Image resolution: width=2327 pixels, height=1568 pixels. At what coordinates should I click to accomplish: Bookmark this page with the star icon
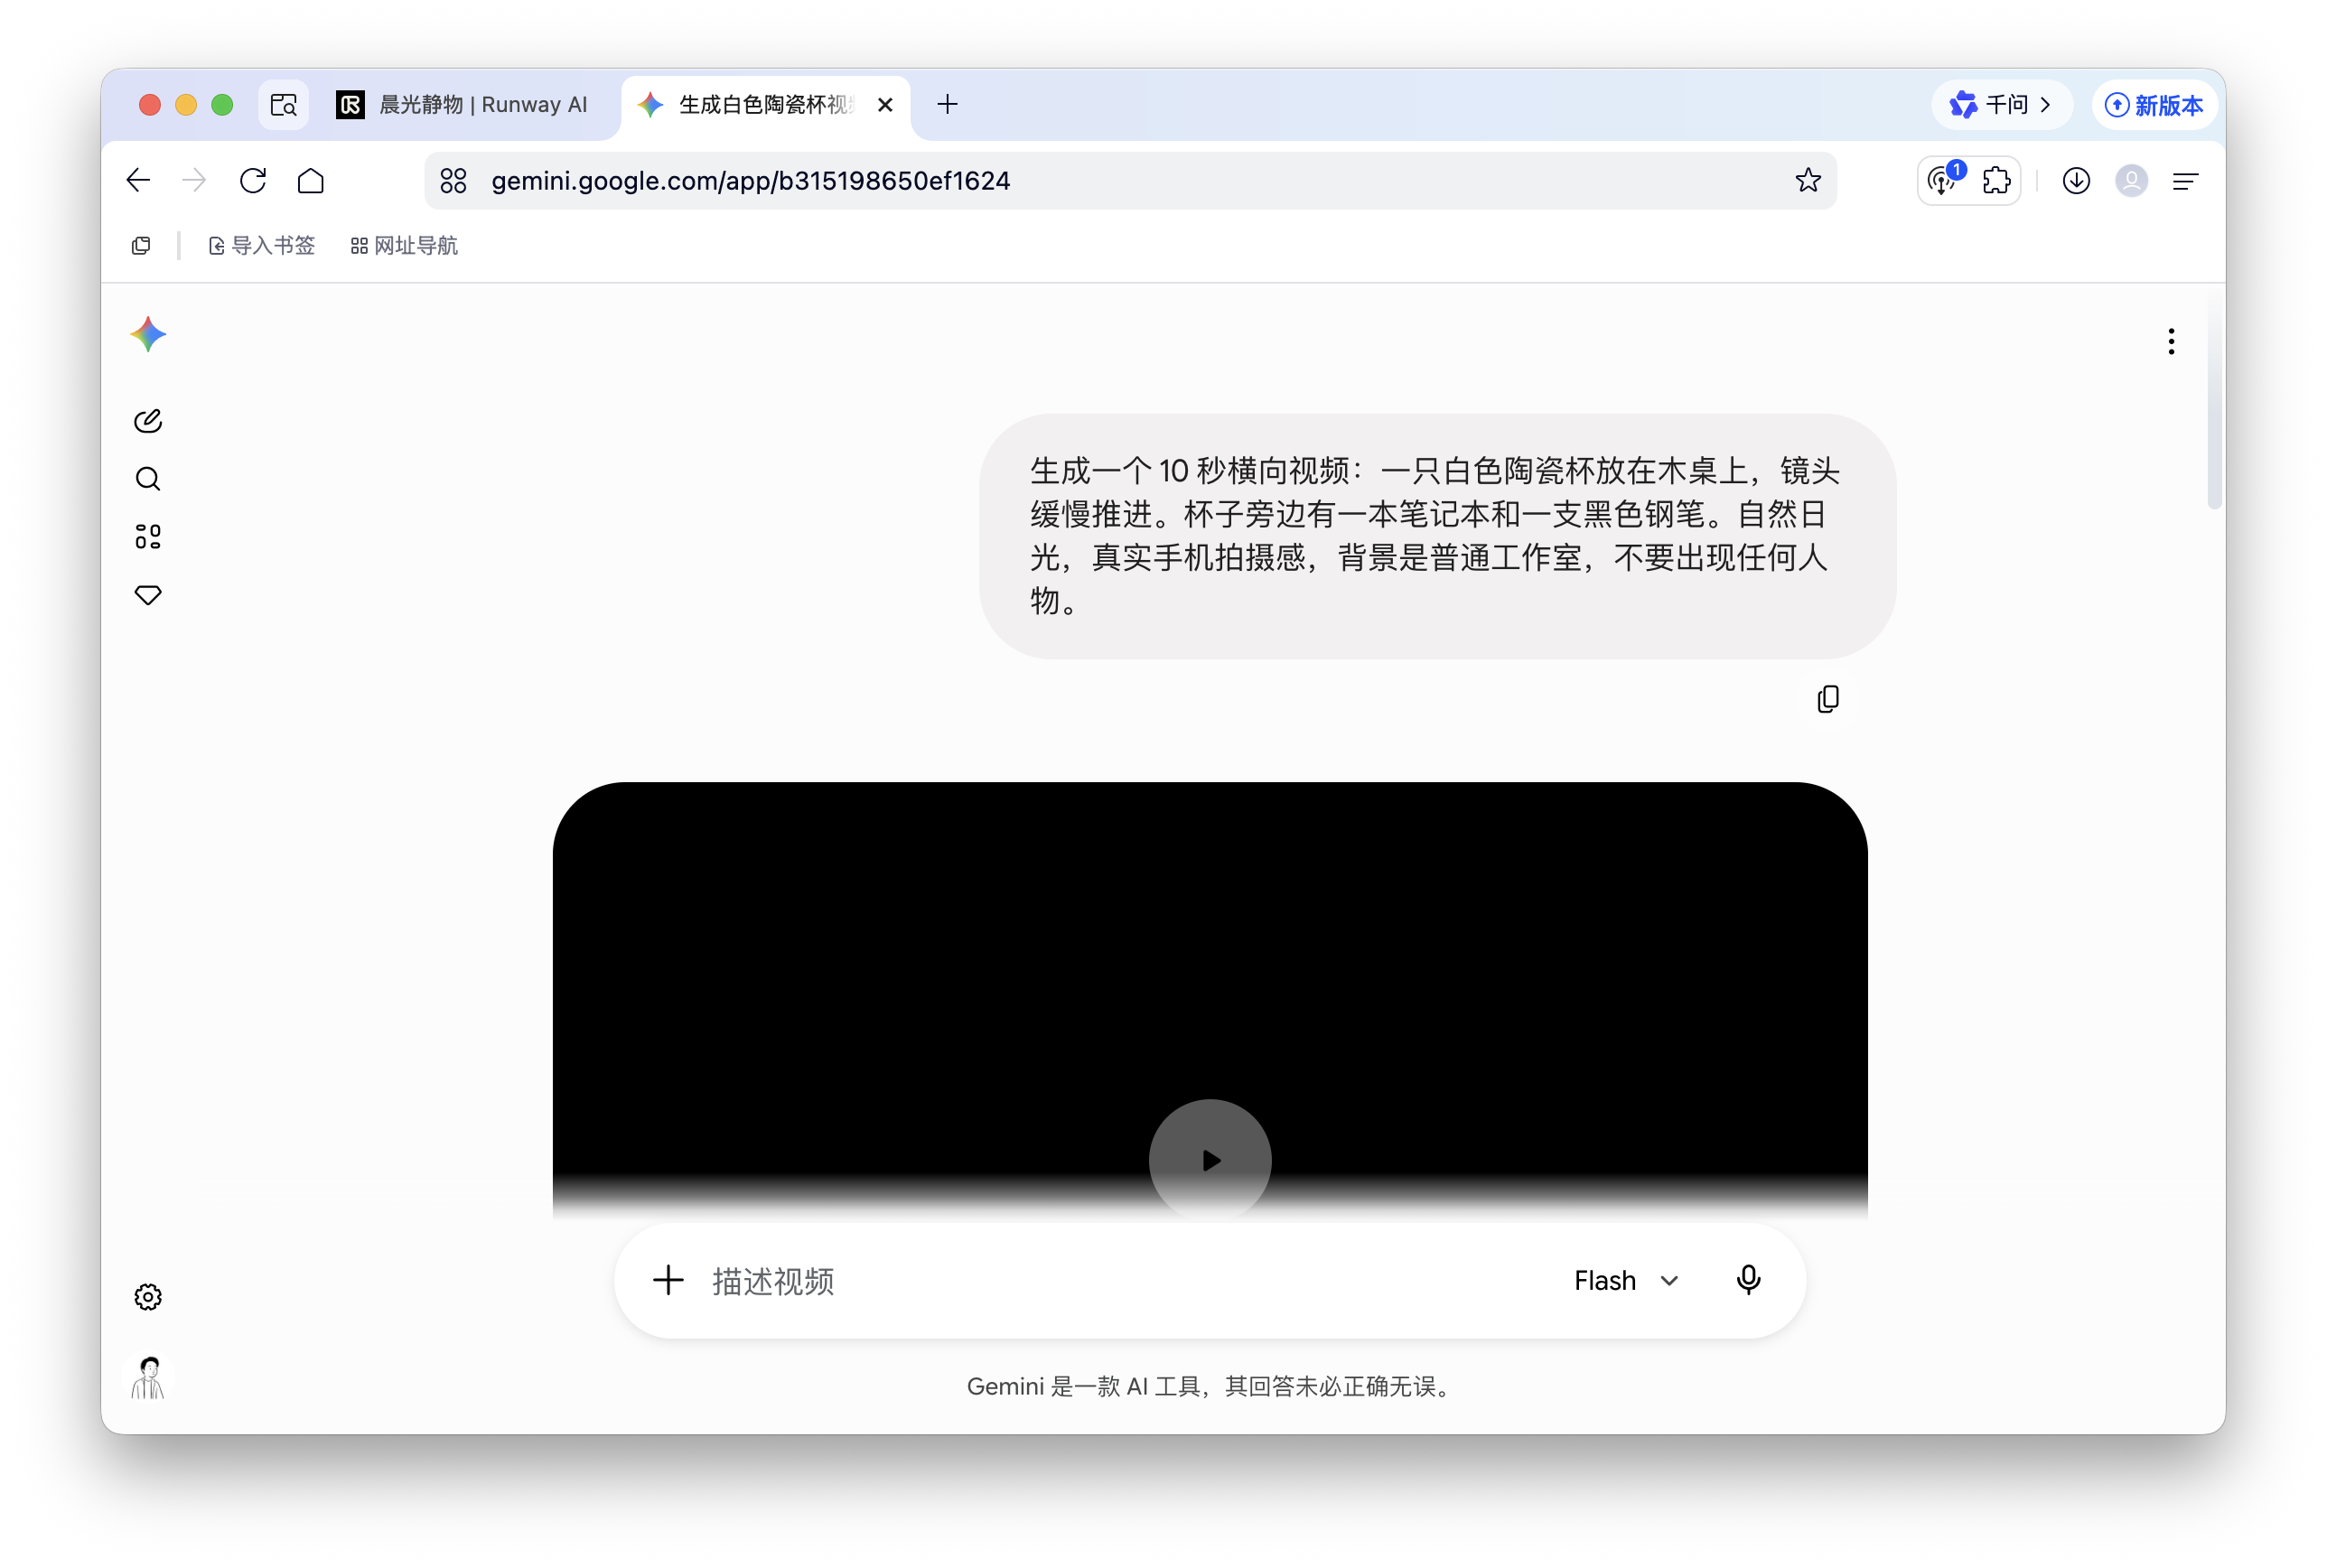(1808, 181)
